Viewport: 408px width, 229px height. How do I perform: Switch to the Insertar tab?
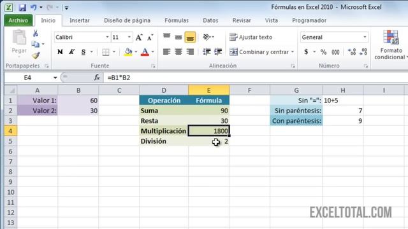tap(80, 20)
